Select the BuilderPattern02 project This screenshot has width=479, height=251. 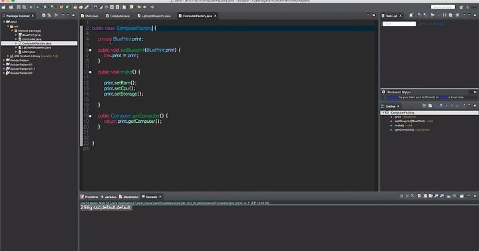pos(19,73)
